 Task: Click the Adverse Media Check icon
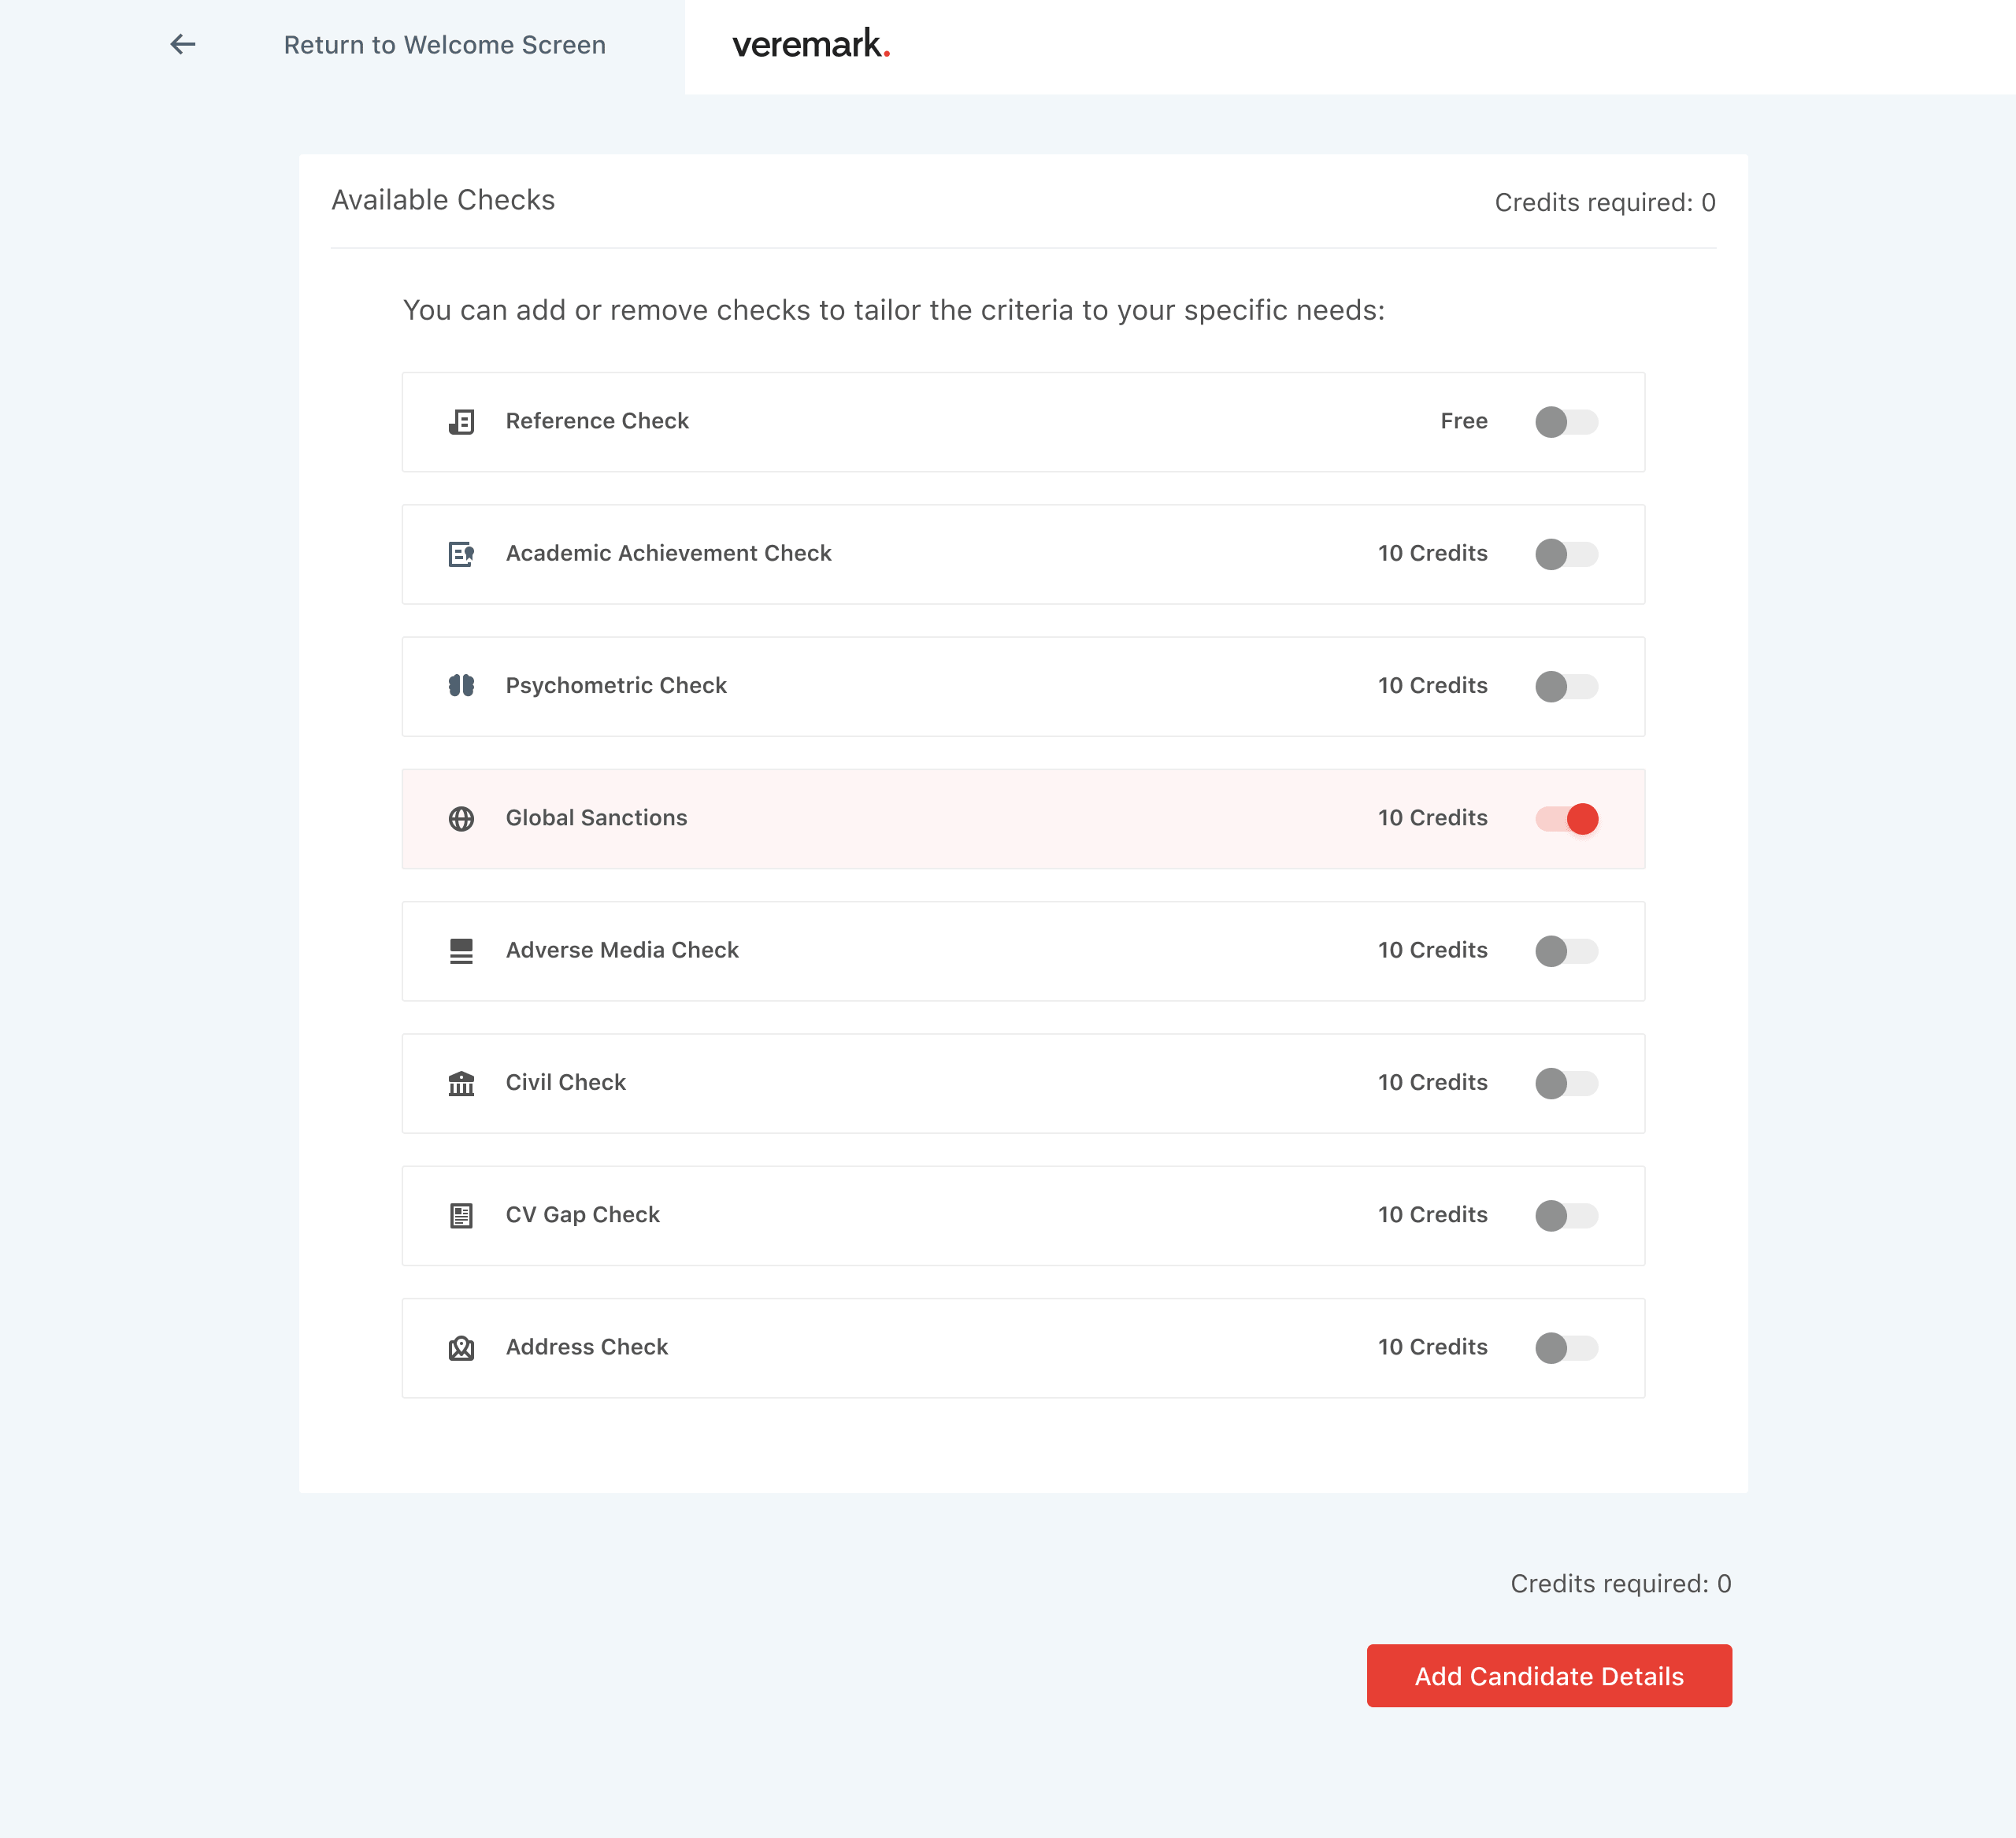pos(461,951)
